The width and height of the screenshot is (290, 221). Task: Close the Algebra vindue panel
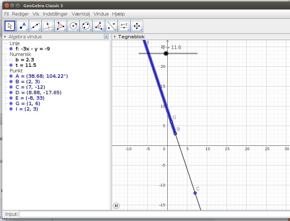[x=106, y=36]
